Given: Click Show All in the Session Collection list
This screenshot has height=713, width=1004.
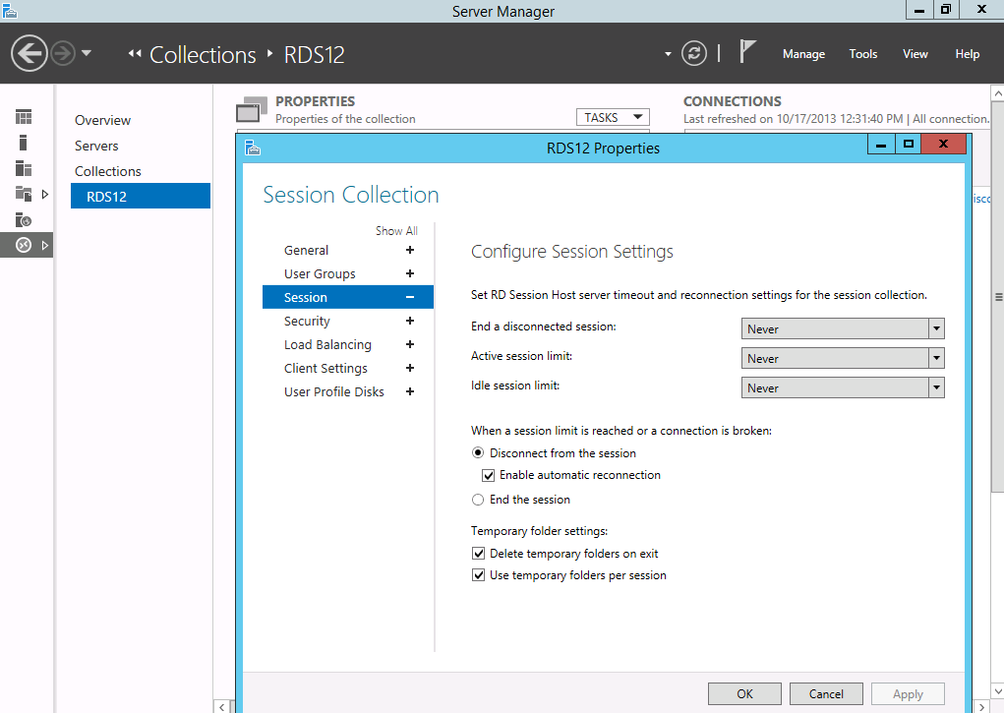Looking at the screenshot, I should pyautogui.click(x=396, y=231).
